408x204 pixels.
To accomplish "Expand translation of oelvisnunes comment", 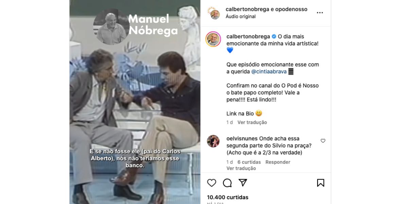I will tap(241, 168).
